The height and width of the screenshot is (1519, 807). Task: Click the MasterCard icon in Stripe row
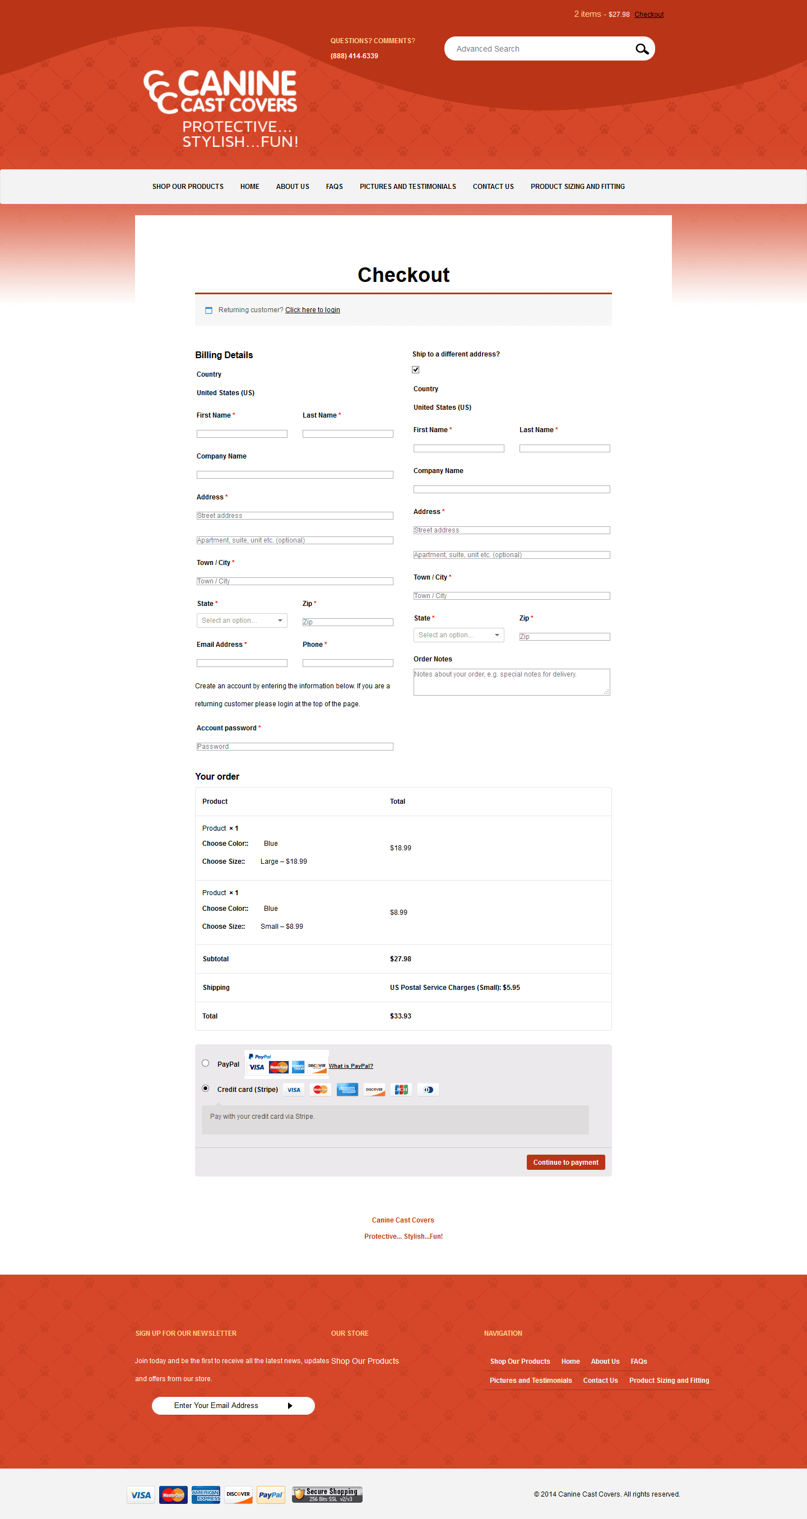pos(320,1090)
